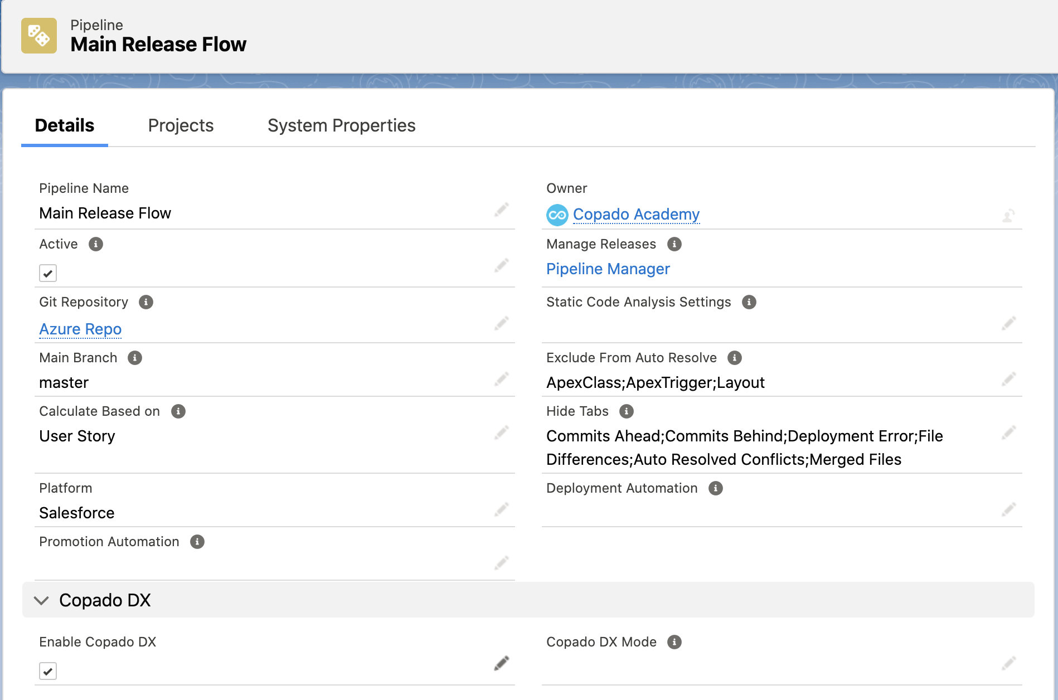The width and height of the screenshot is (1058, 700).
Task: Click 'Main Release Flow' pipeline name value
Action: 105,213
